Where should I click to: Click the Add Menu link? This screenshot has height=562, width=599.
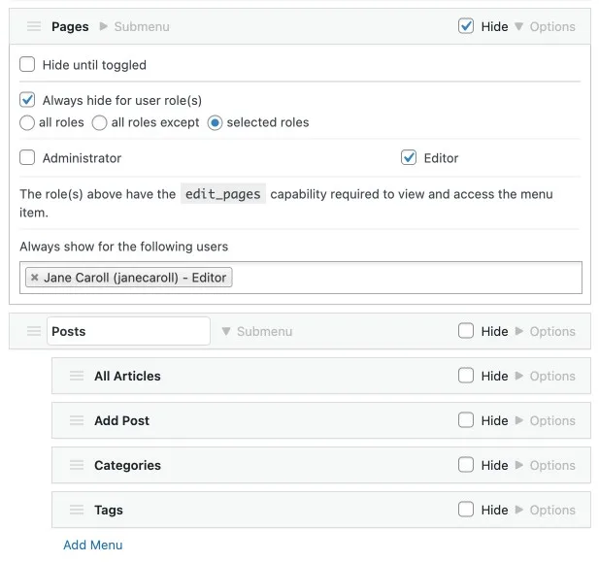coord(92,545)
